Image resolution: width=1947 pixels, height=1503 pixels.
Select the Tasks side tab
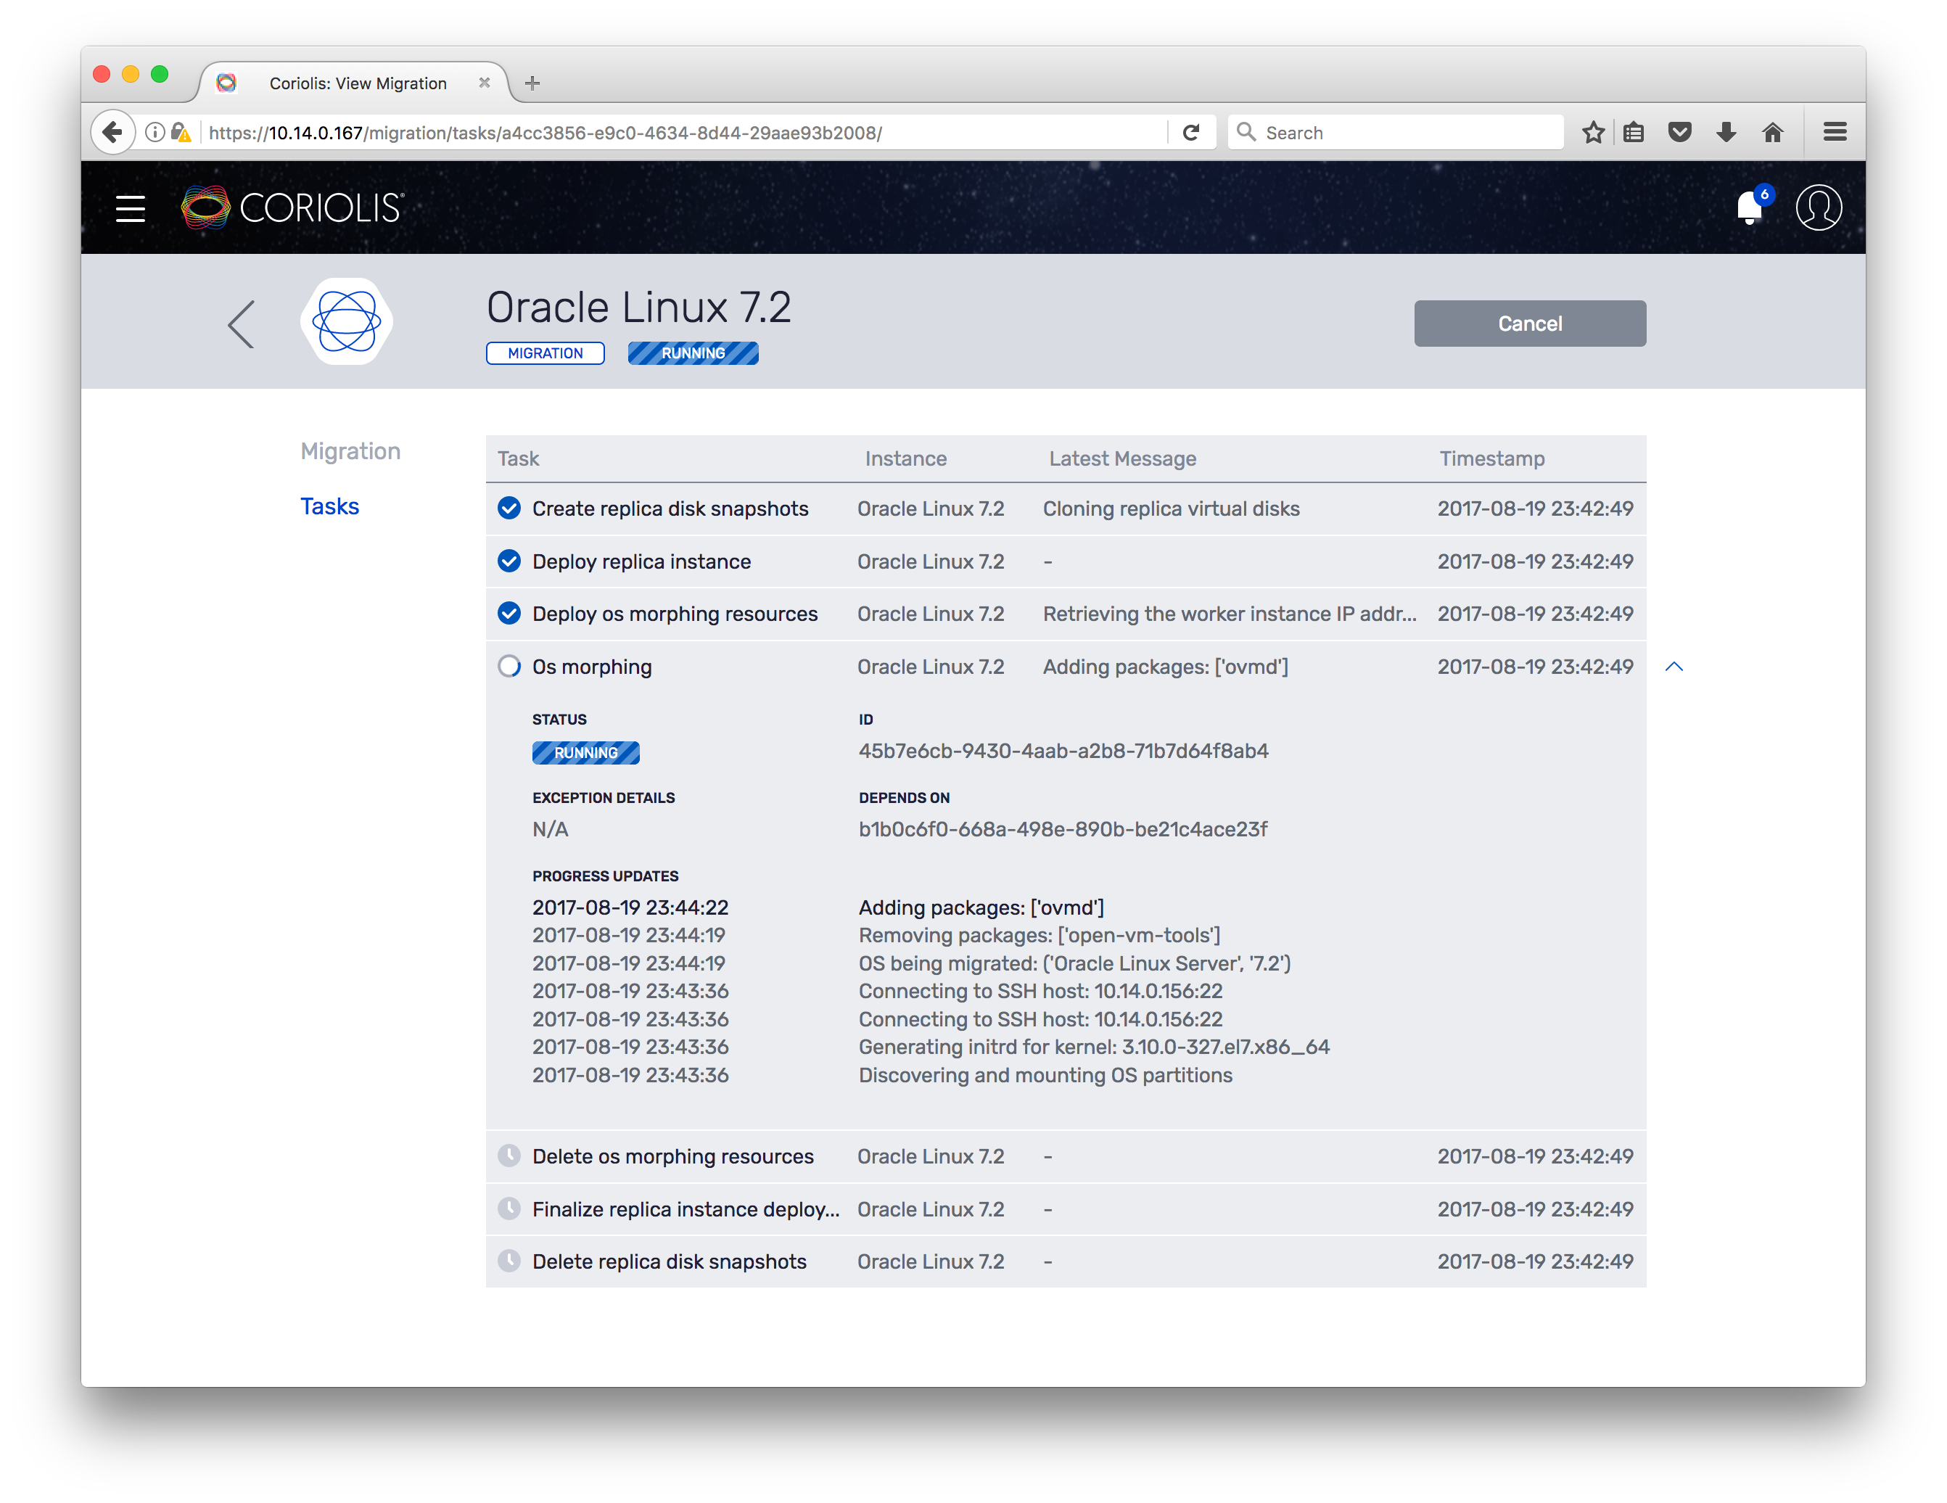tap(329, 506)
